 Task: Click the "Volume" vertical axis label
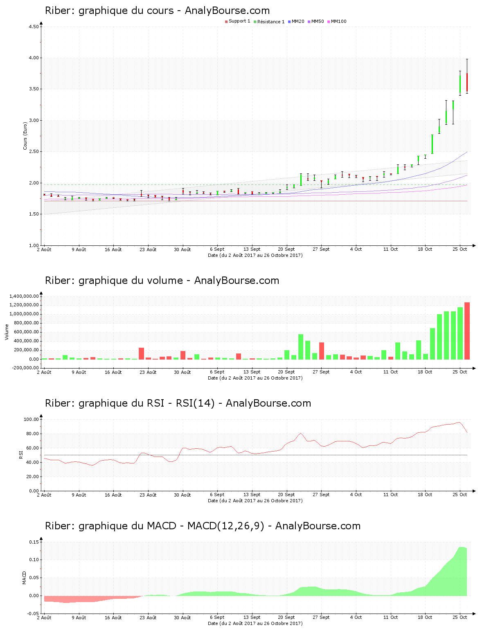point(7,332)
